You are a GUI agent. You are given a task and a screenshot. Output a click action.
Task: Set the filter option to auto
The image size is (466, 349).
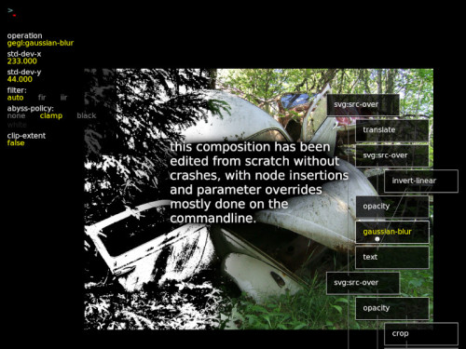pos(15,98)
